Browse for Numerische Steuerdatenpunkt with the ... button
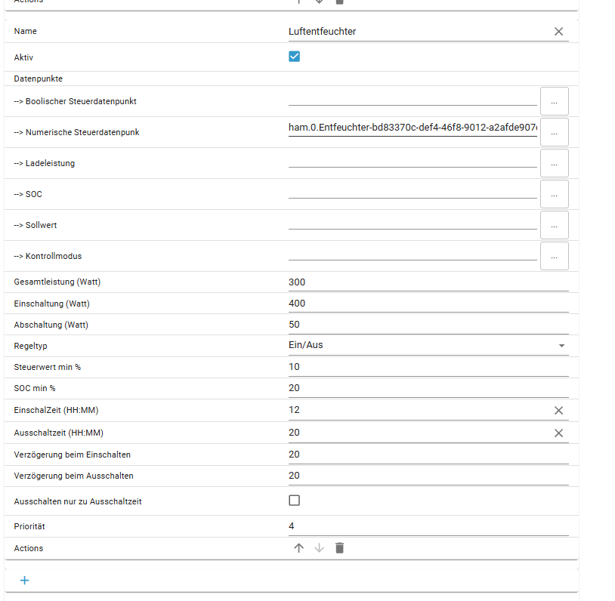The height and width of the screenshot is (601, 615). [555, 132]
